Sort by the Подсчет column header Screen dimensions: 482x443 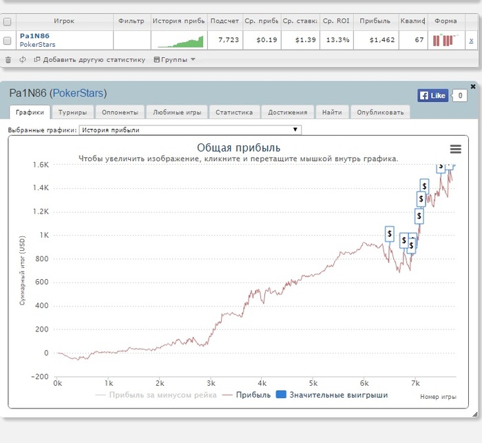(x=224, y=21)
